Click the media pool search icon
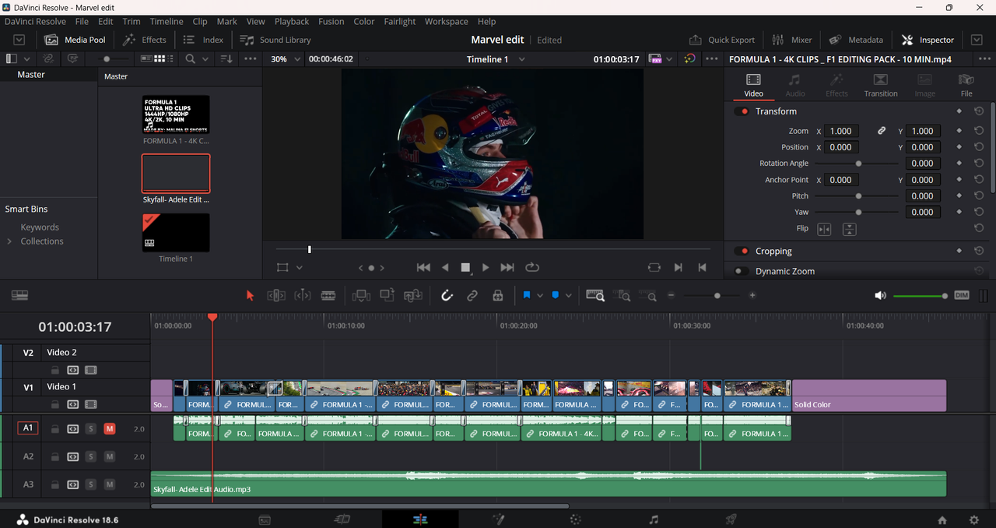 (191, 58)
